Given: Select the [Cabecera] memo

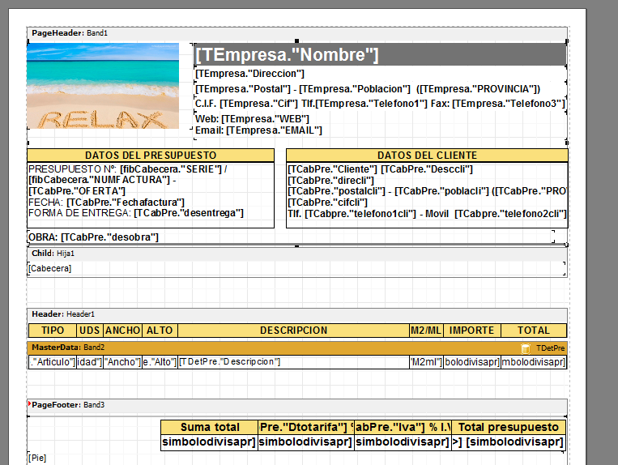Looking at the screenshot, I should pyautogui.click(x=296, y=268).
